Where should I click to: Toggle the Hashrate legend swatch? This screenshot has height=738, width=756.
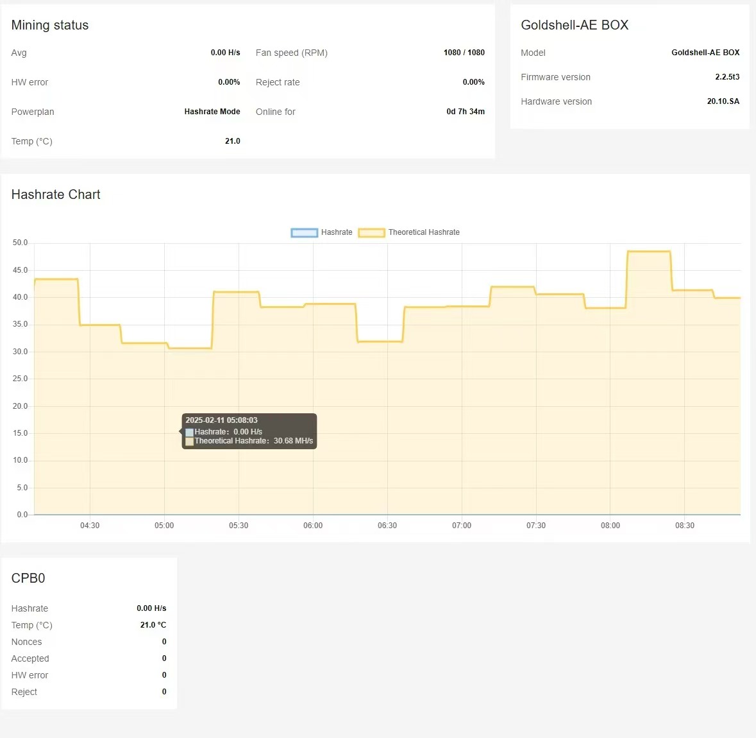pos(304,233)
